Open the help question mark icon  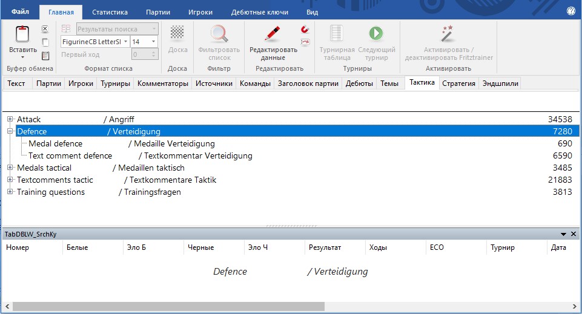[x=570, y=11]
